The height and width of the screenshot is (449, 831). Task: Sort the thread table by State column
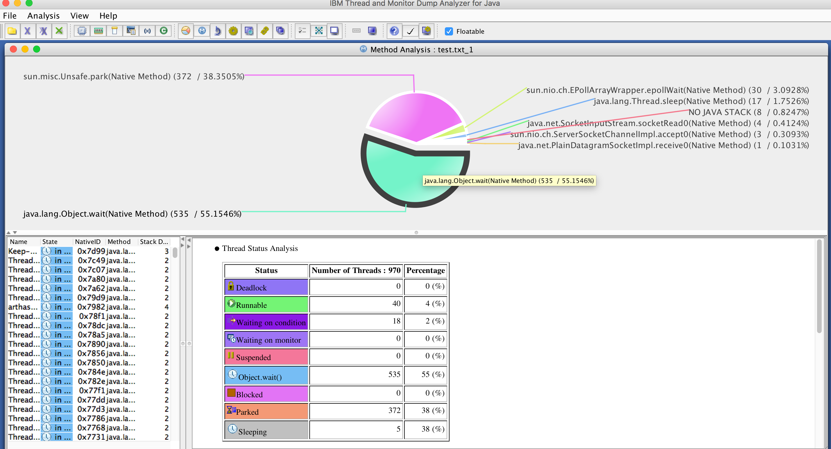50,241
